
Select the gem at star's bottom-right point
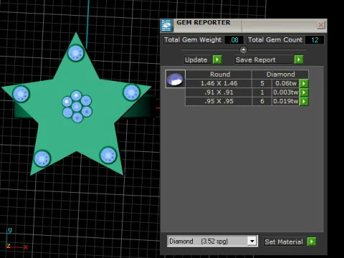pyautogui.click(x=108, y=156)
